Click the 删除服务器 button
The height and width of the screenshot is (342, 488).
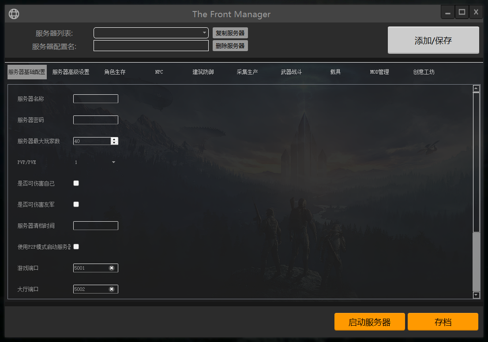point(230,46)
